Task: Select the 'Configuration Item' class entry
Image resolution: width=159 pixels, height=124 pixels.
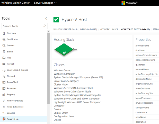Action: point(64,116)
